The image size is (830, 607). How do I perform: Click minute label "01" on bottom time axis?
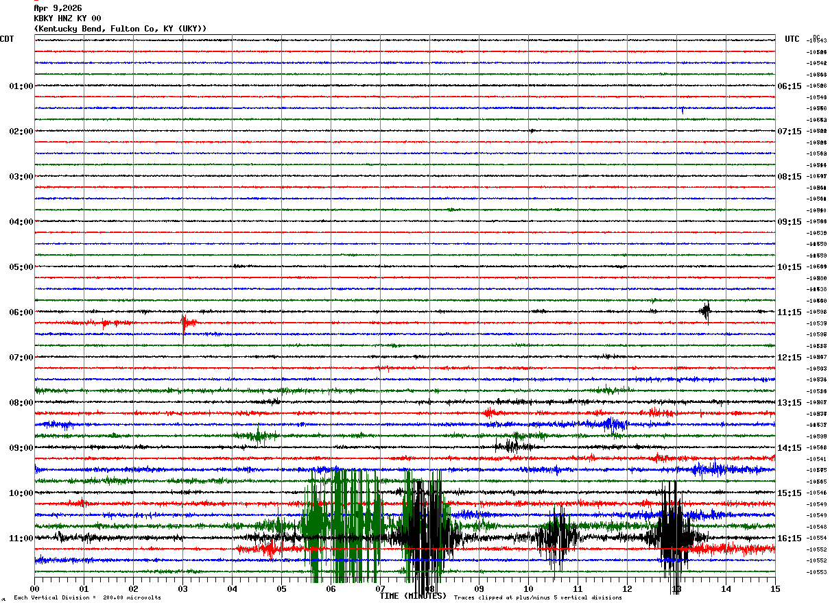84,589
